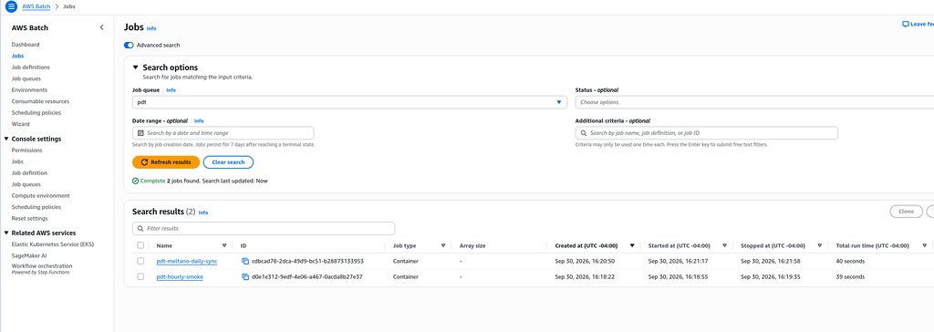Open Environments in the sidebar
The height and width of the screenshot is (332, 934).
coord(29,90)
